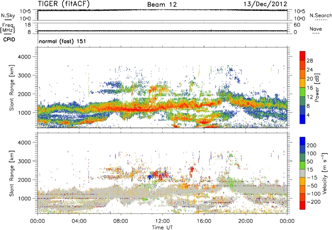This screenshot has width=332, height=230.
Task: Click the power panel 'Slant Range [km]' axis label
Action: coord(12,88)
